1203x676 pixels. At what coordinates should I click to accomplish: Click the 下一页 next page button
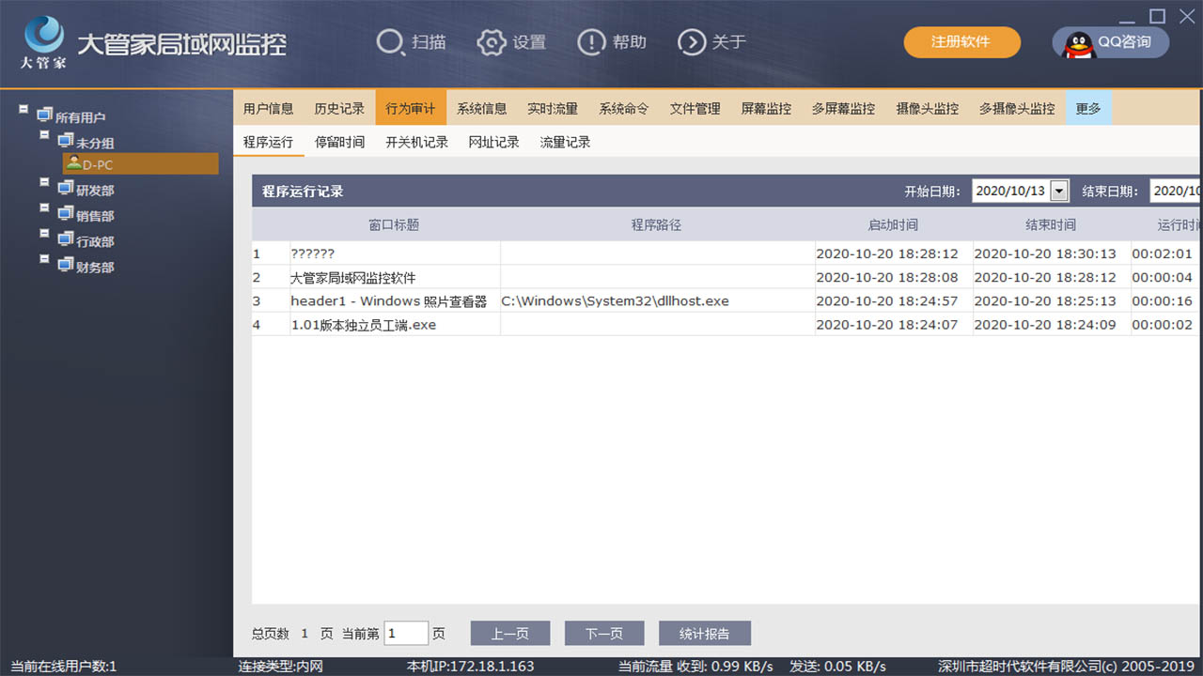point(604,633)
